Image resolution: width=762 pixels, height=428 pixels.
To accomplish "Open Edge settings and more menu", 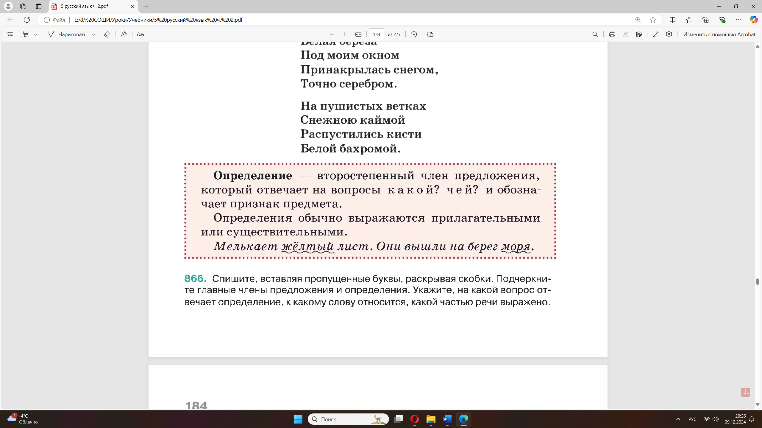I will click(738, 20).
